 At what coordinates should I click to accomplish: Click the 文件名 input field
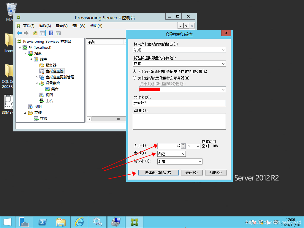[x=179, y=103]
